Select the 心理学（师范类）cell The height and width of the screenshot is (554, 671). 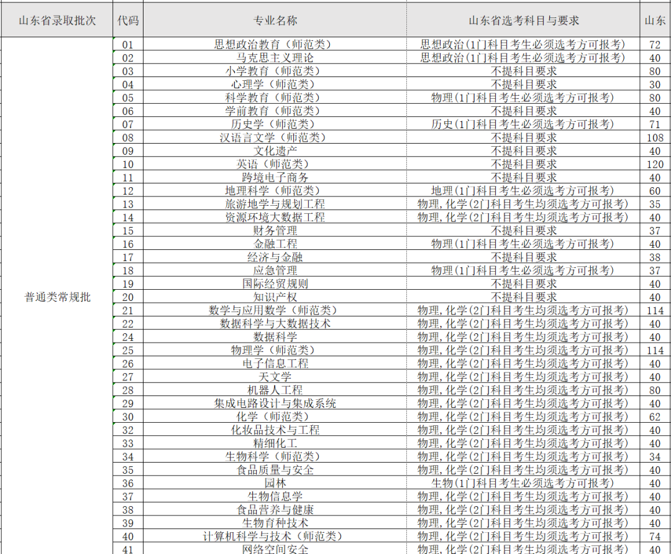275,84
